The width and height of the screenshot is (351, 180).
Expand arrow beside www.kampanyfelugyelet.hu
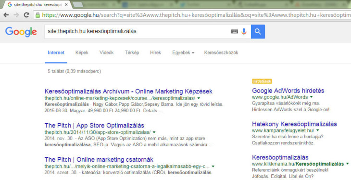(x=318, y=130)
